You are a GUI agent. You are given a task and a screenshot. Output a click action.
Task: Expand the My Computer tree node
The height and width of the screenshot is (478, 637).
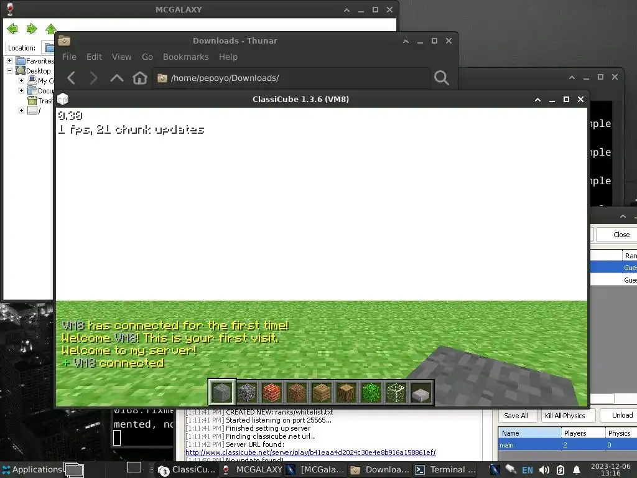click(x=21, y=80)
